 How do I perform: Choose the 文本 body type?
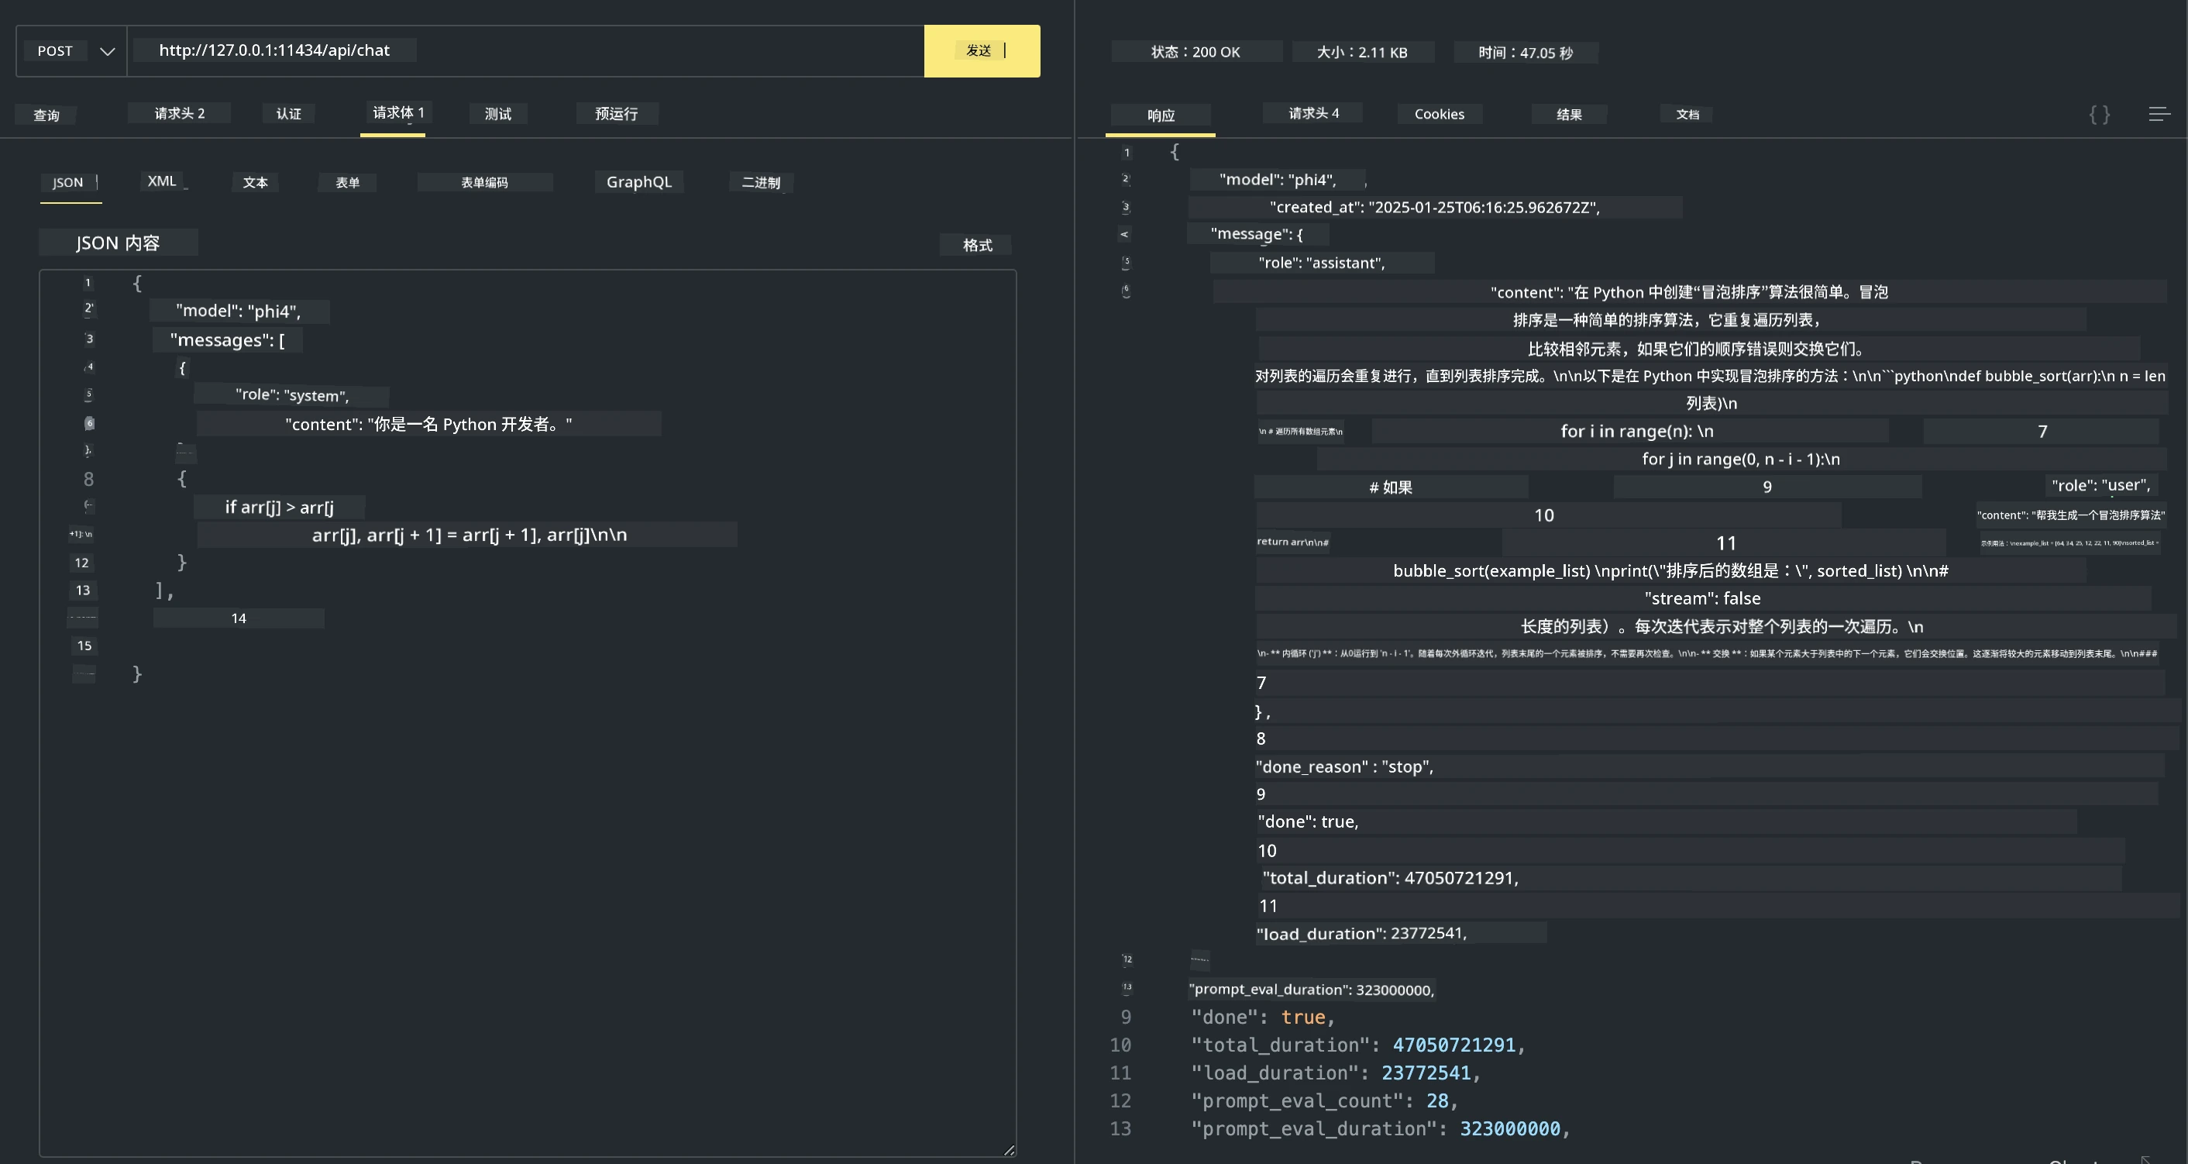pyautogui.click(x=255, y=183)
